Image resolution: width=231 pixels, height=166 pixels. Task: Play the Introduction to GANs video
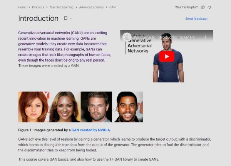pyautogui.click(x=167, y=57)
